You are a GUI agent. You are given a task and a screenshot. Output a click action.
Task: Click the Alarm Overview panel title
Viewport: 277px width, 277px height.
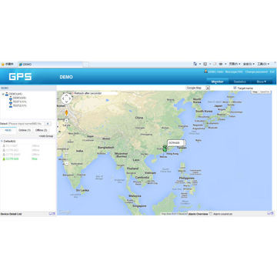[x=198, y=214]
